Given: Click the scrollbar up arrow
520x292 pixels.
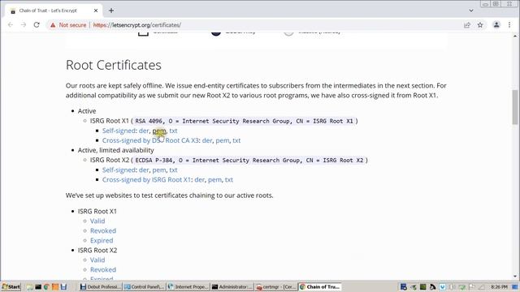Looking at the screenshot, I should tap(514, 36).
